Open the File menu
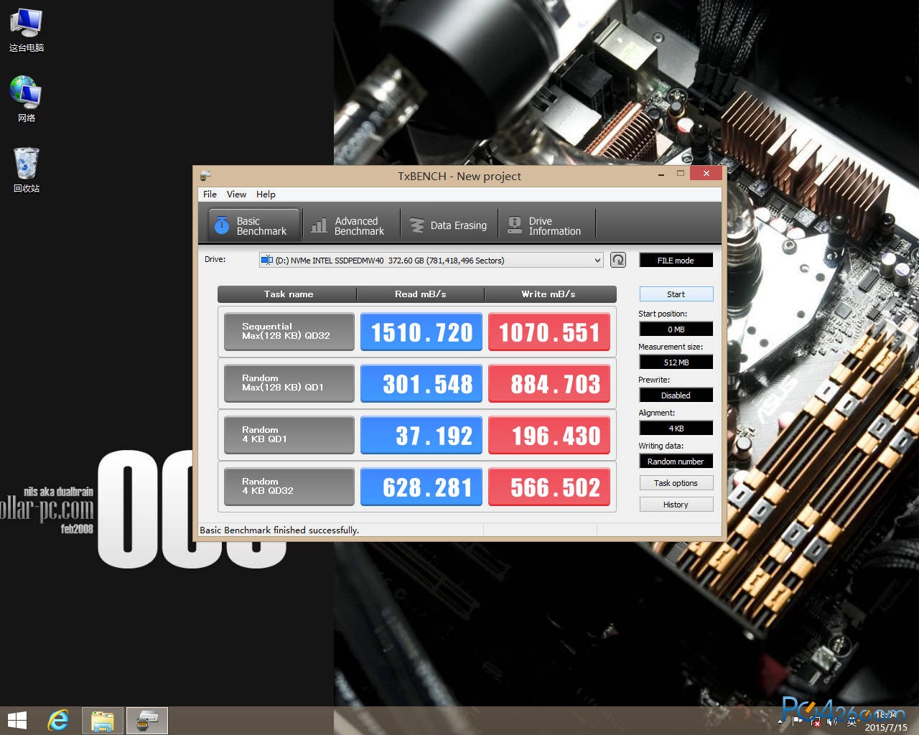The height and width of the screenshot is (735, 919). coord(210,194)
